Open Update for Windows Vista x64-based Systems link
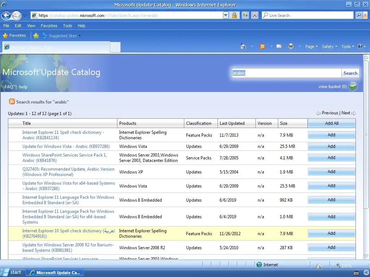This screenshot has height=277, width=370. coord(69,186)
